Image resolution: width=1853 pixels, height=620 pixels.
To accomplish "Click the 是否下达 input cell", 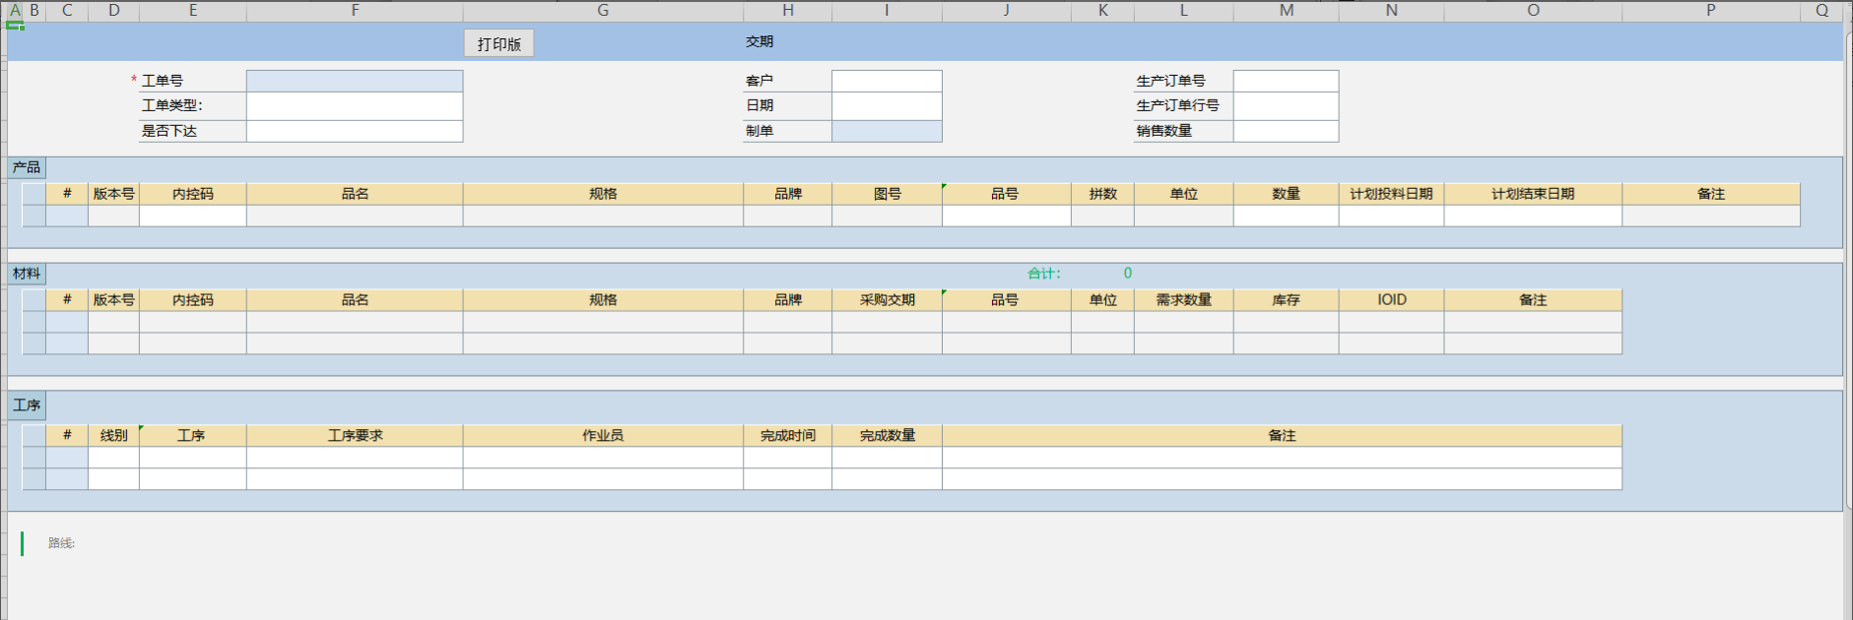I will pos(355,131).
